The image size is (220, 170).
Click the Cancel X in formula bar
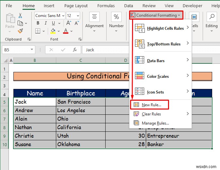click(51, 50)
